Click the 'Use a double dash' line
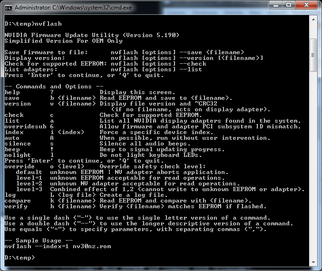322x271 pixels. [149, 223]
